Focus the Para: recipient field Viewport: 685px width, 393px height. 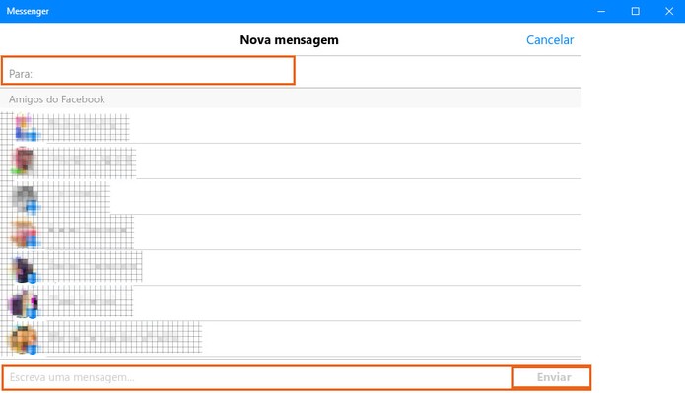[148, 70]
